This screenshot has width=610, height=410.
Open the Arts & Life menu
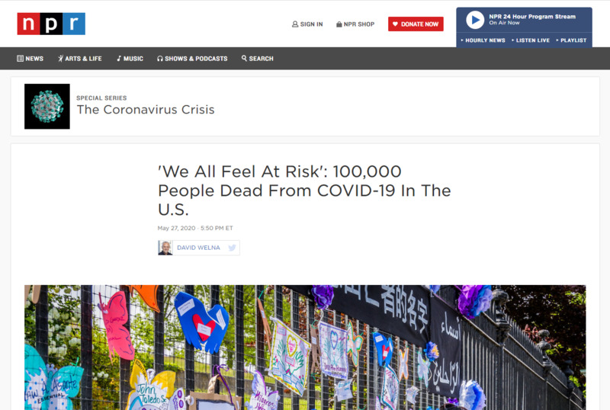80,59
